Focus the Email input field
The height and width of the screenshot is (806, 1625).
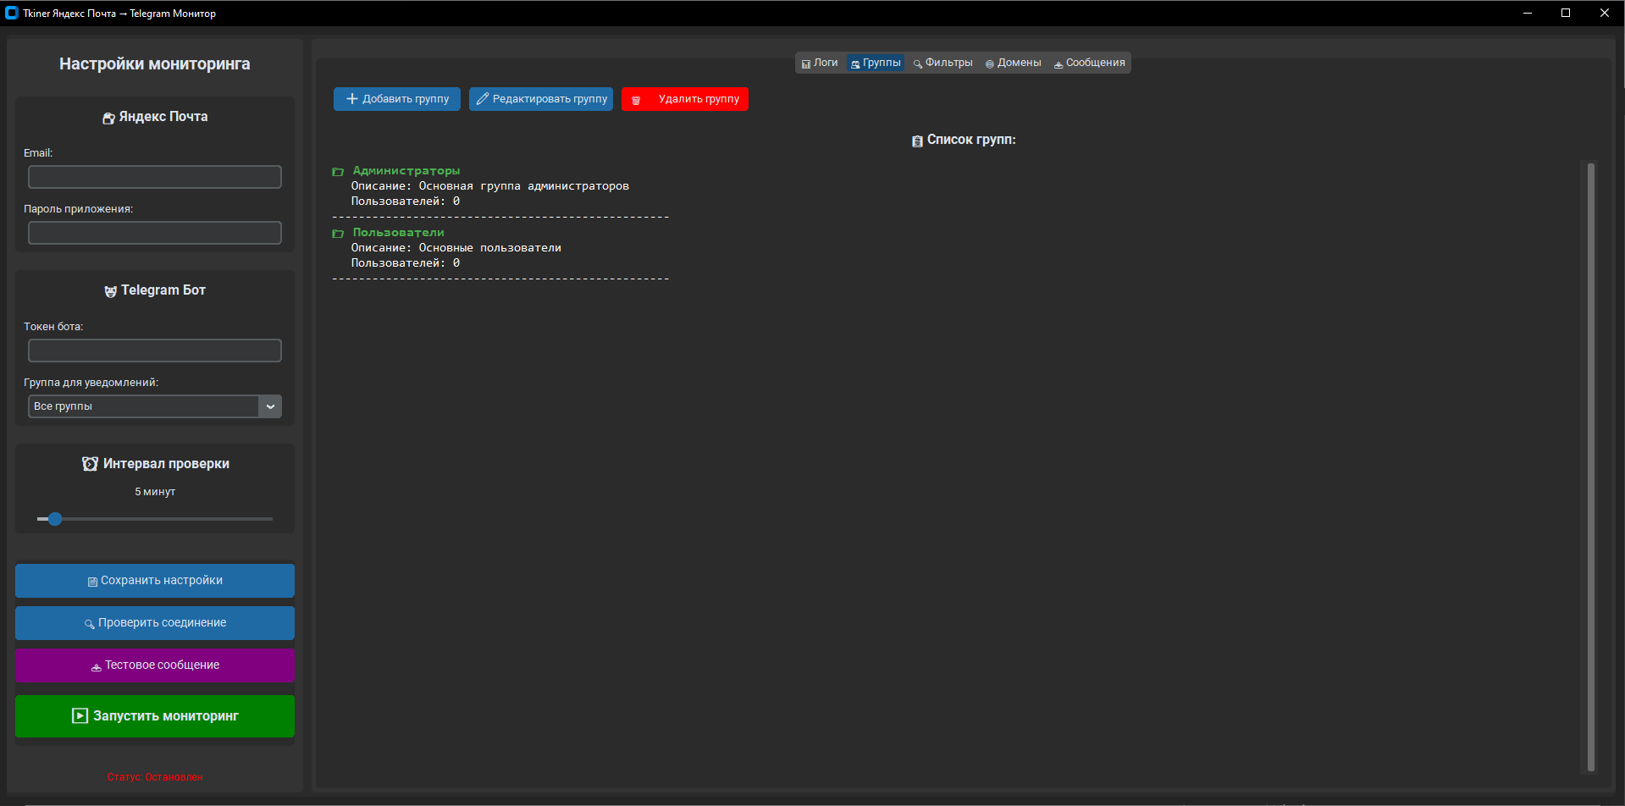[x=155, y=177]
